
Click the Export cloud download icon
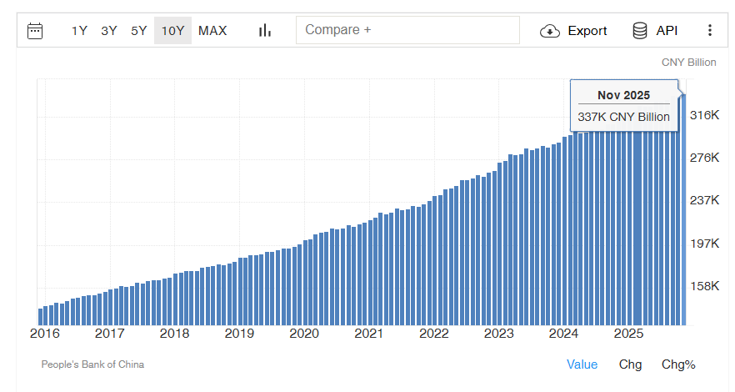click(x=550, y=31)
